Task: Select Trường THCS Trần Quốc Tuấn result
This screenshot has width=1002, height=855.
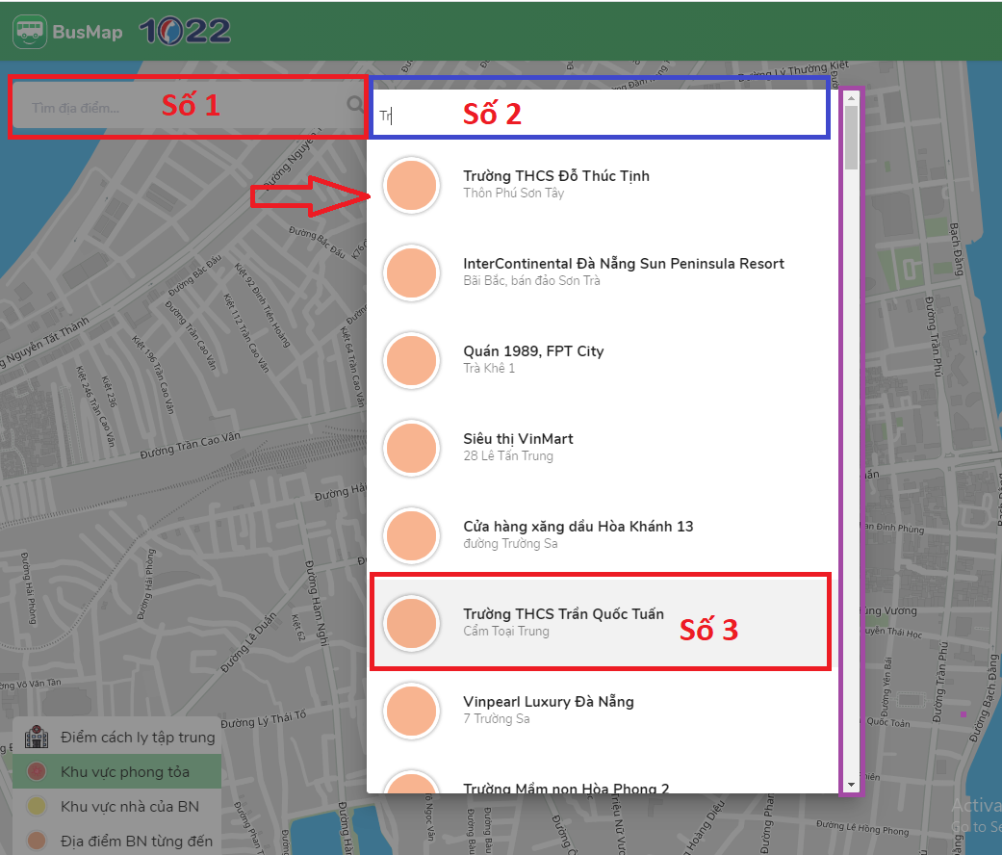Action: point(563,622)
